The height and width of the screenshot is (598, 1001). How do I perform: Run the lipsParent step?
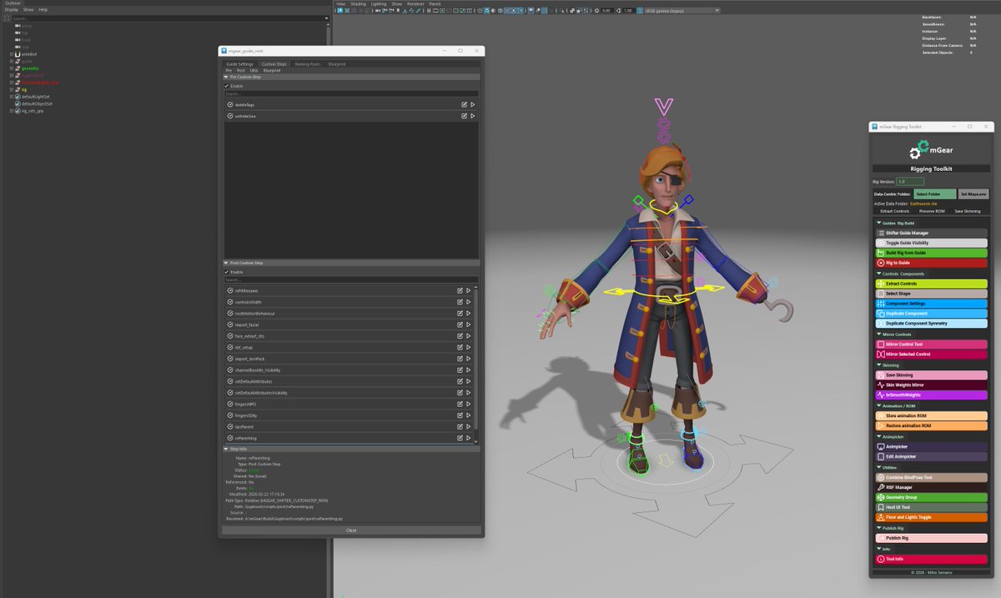pos(469,426)
